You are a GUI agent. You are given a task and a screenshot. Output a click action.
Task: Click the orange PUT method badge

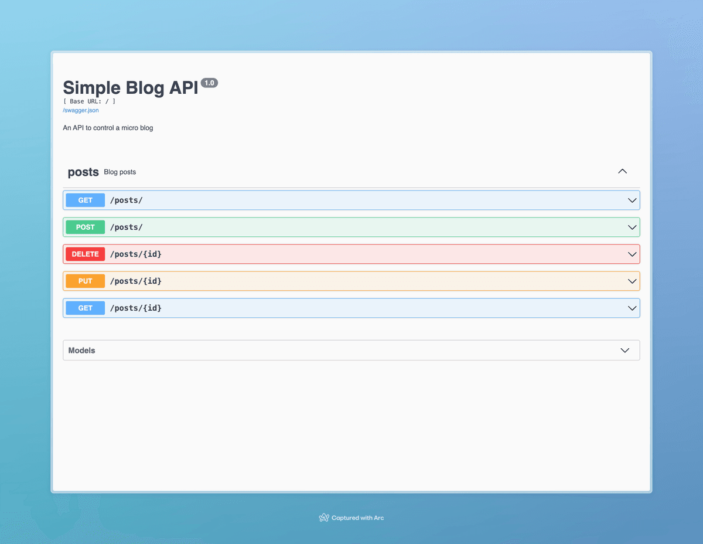pos(86,281)
